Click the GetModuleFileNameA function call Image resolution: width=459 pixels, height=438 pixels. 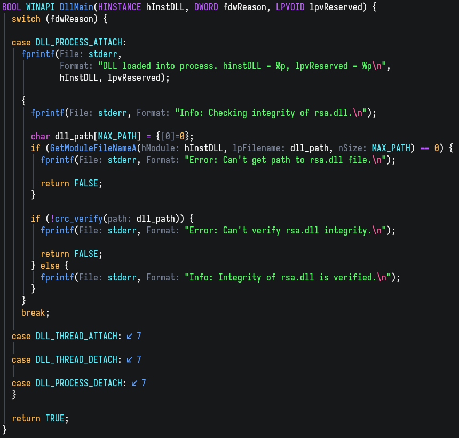coord(93,148)
